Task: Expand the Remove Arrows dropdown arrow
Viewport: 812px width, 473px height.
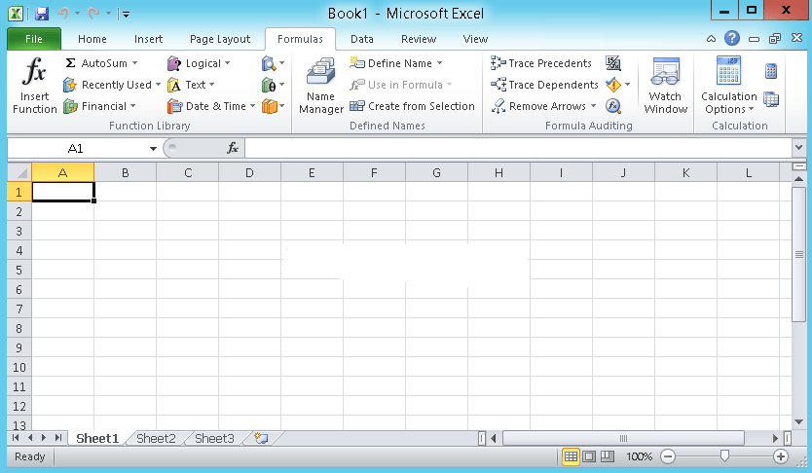Action: [x=594, y=106]
